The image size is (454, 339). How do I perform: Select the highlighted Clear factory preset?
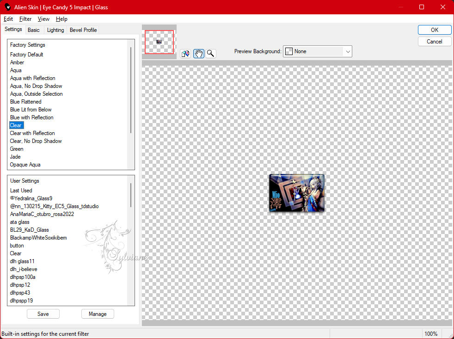[16, 125]
